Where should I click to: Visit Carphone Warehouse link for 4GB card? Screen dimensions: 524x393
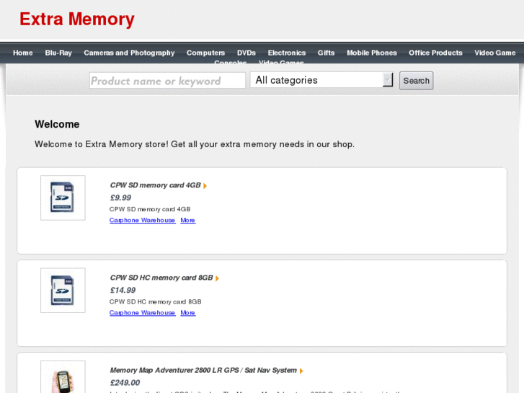[143, 220]
